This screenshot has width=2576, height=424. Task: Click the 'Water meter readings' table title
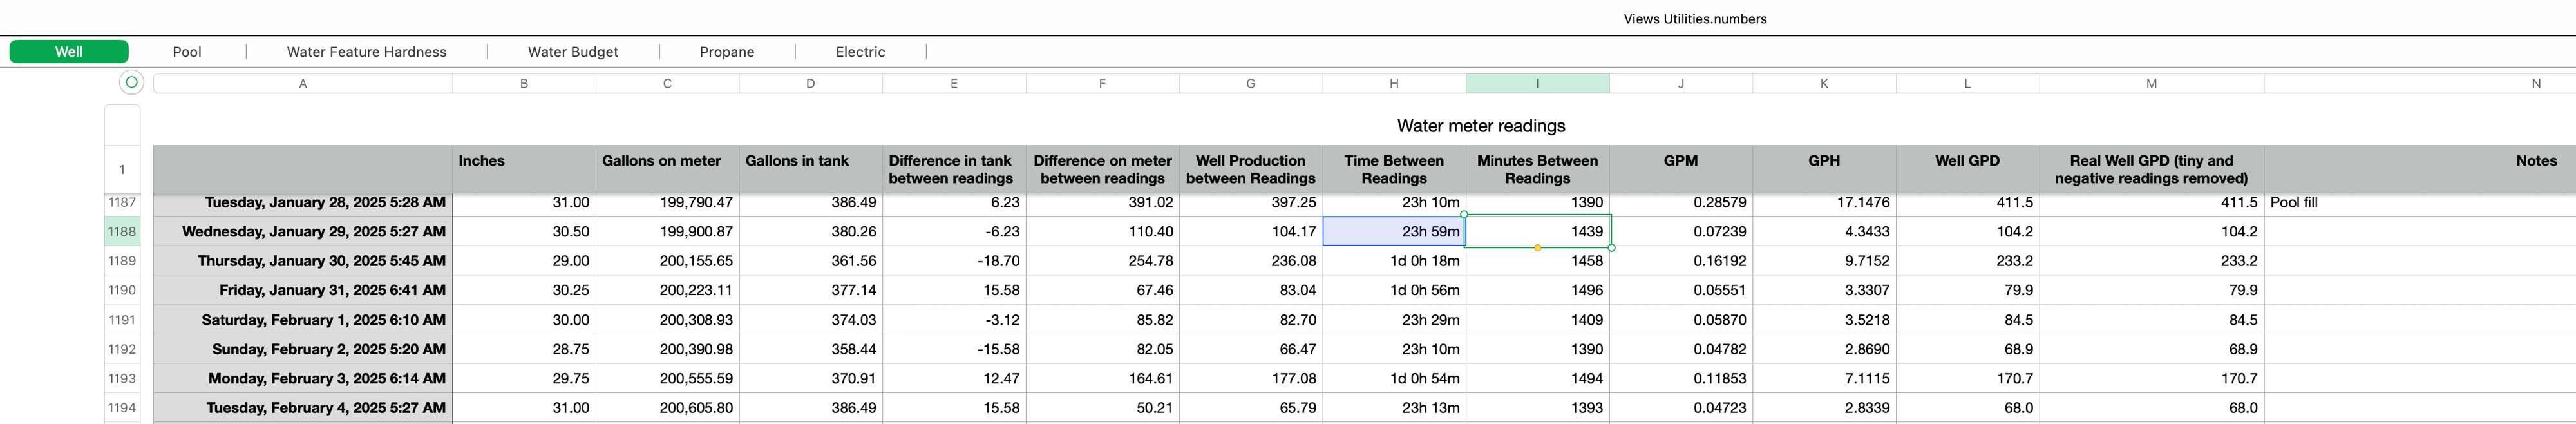point(1480,126)
